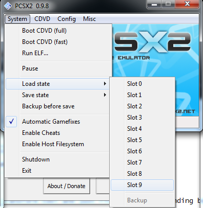The image size is (203, 208).
Task: Expand the Load state submenu arrow
Action: point(105,84)
